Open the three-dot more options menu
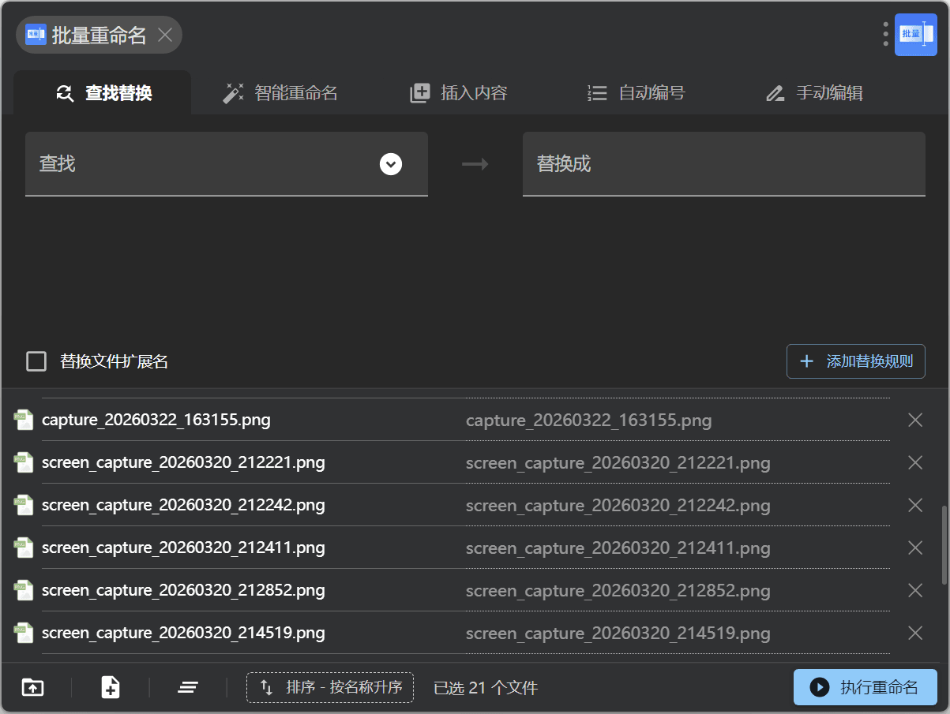 point(885,34)
